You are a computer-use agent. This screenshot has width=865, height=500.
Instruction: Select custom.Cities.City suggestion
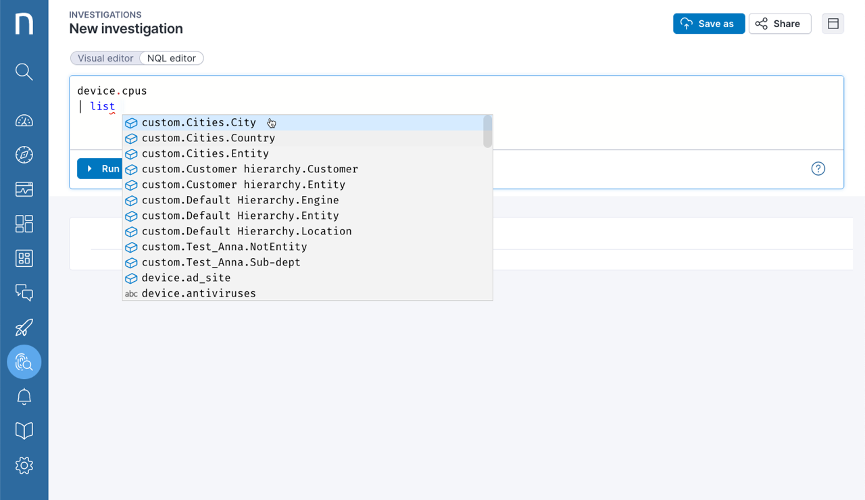(x=303, y=122)
